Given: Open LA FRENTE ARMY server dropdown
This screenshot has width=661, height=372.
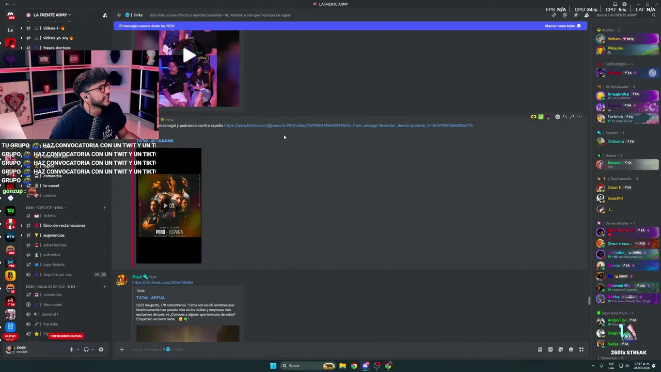Looking at the screenshot, I should coord(49,15).
